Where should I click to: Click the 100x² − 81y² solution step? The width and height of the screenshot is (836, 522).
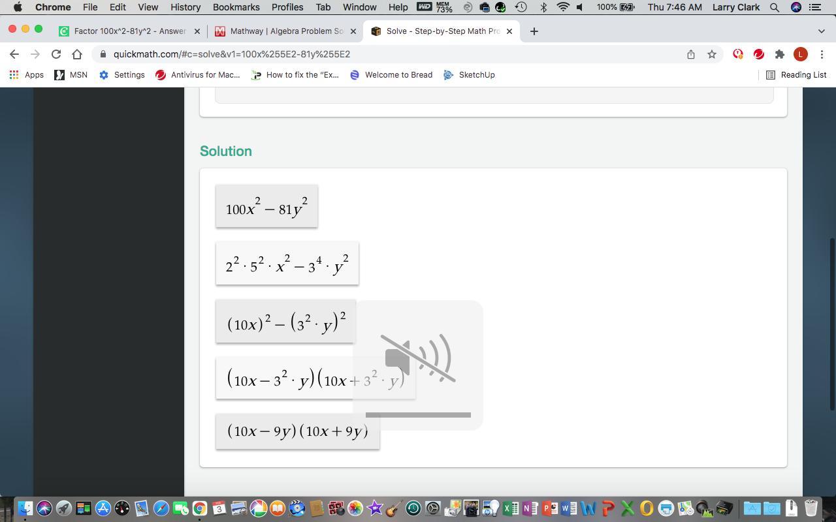[266, 206]
